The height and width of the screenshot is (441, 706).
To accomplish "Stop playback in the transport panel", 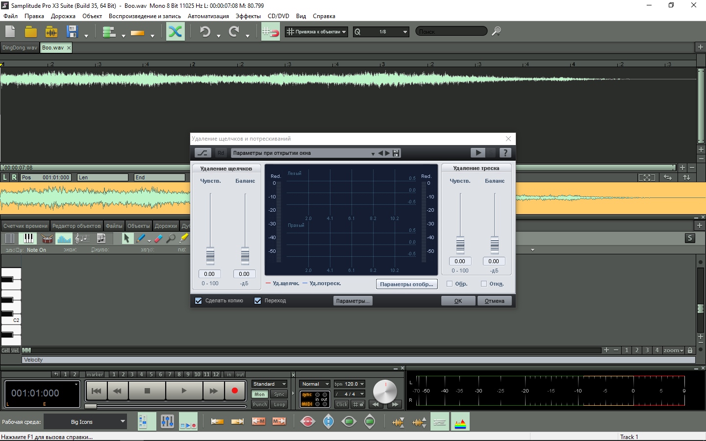I will pyautogui.click(x=147, y=391).
